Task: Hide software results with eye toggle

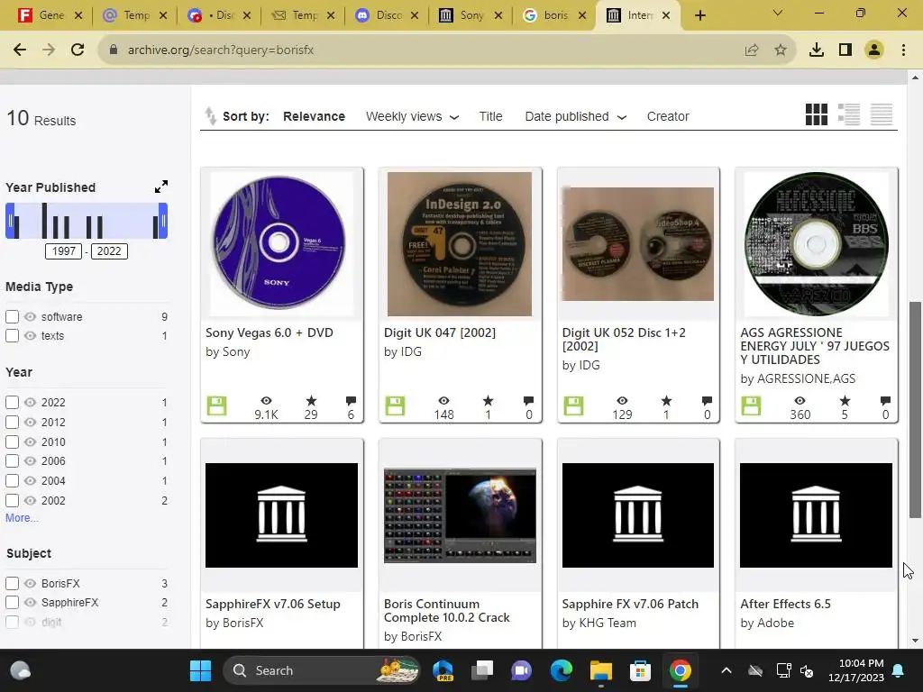Action: click(x=30, y=316)
